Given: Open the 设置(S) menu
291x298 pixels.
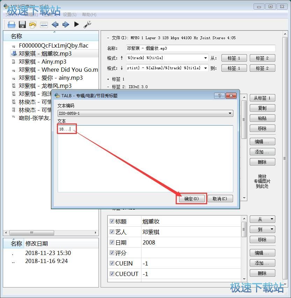Looking at the screenshot, I should 70,15.
